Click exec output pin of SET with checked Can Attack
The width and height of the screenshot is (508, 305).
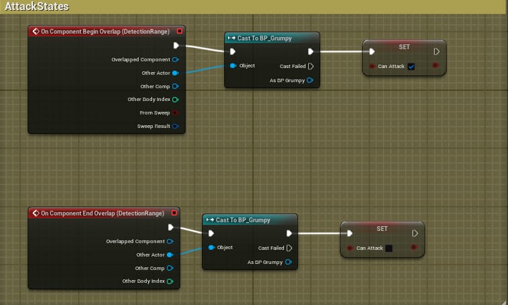[436, 51]
